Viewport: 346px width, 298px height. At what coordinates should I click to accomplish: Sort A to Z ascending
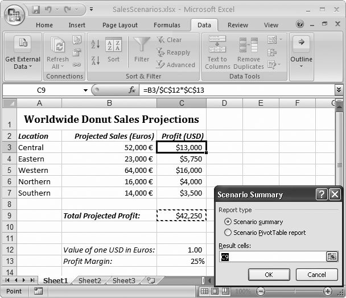(96, 44)
